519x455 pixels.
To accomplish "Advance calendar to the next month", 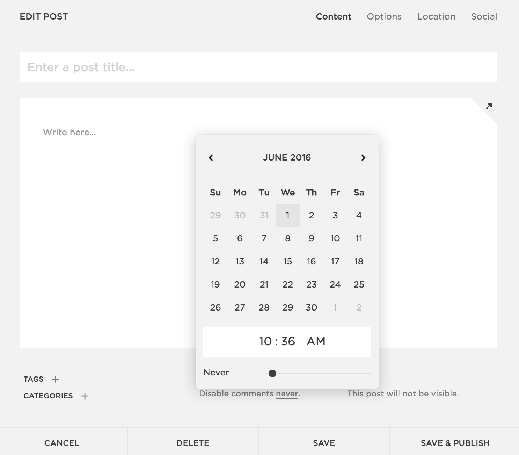I will [363, 158].
